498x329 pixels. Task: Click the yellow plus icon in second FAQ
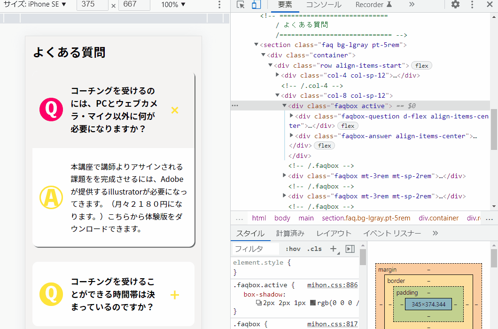(x=175, y=295)
